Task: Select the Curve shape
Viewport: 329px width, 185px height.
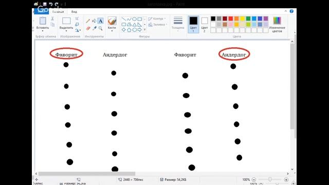Action: [x=129, y=19]
